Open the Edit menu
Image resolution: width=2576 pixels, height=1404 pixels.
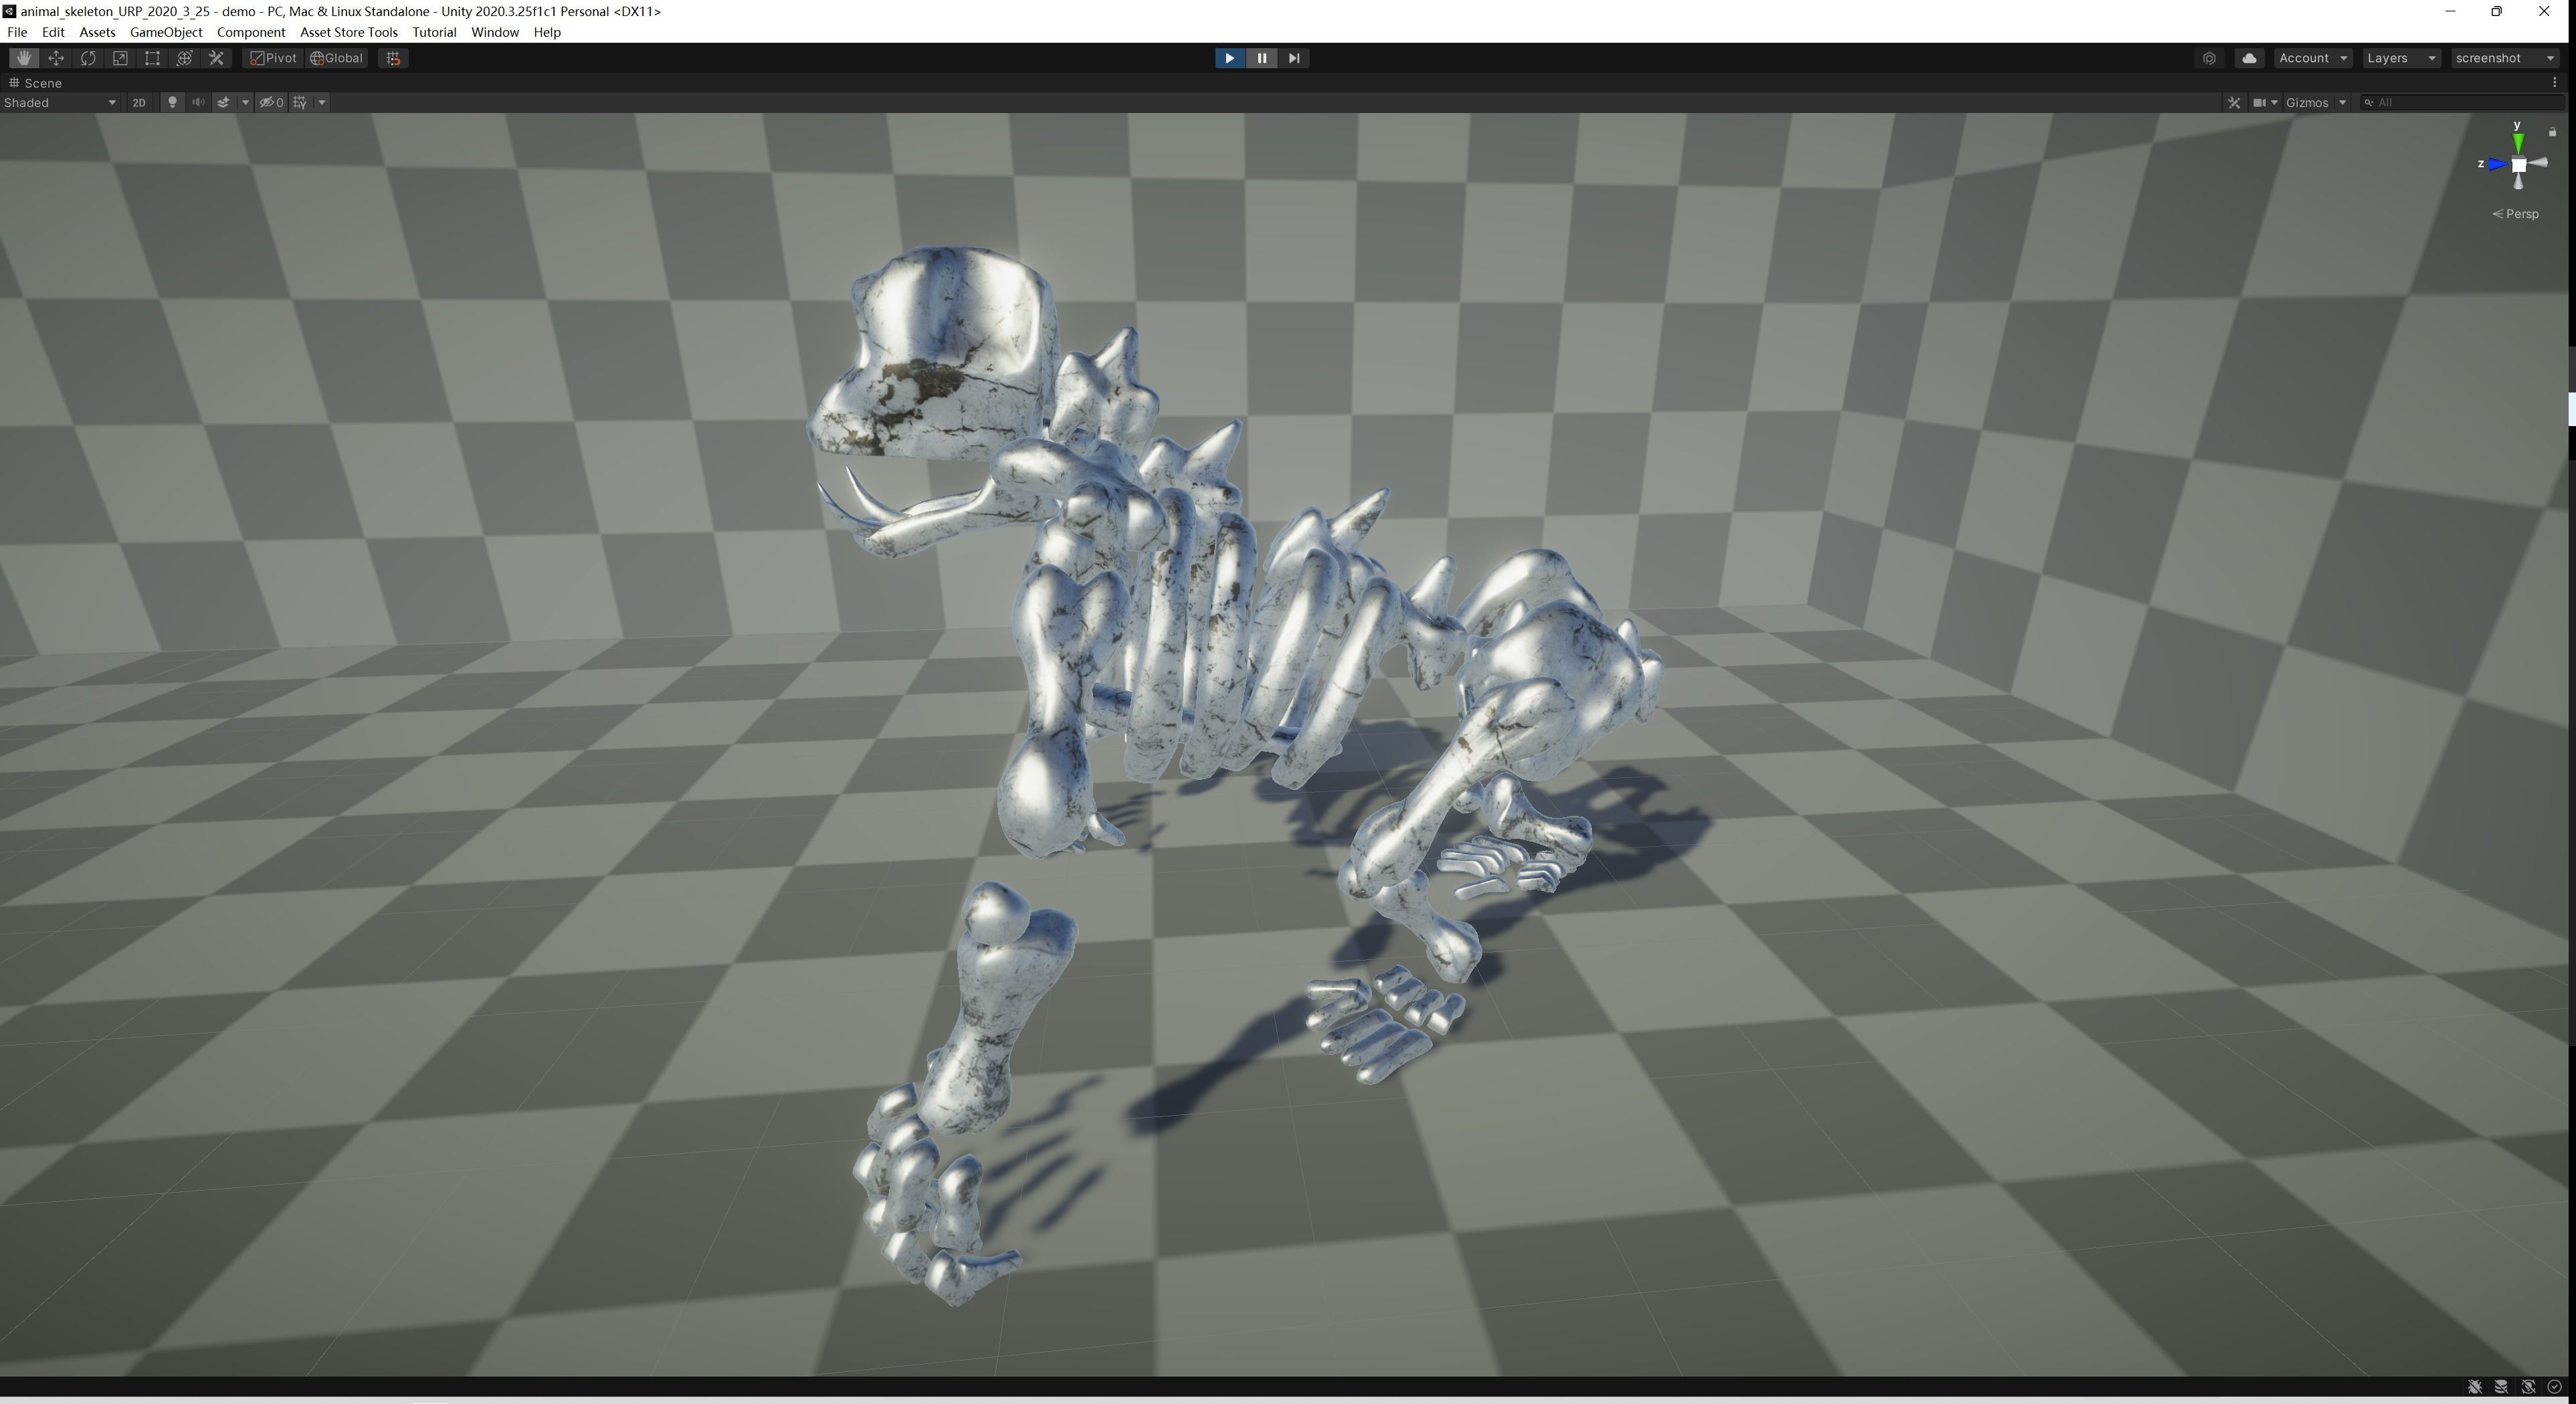point(53,32)
